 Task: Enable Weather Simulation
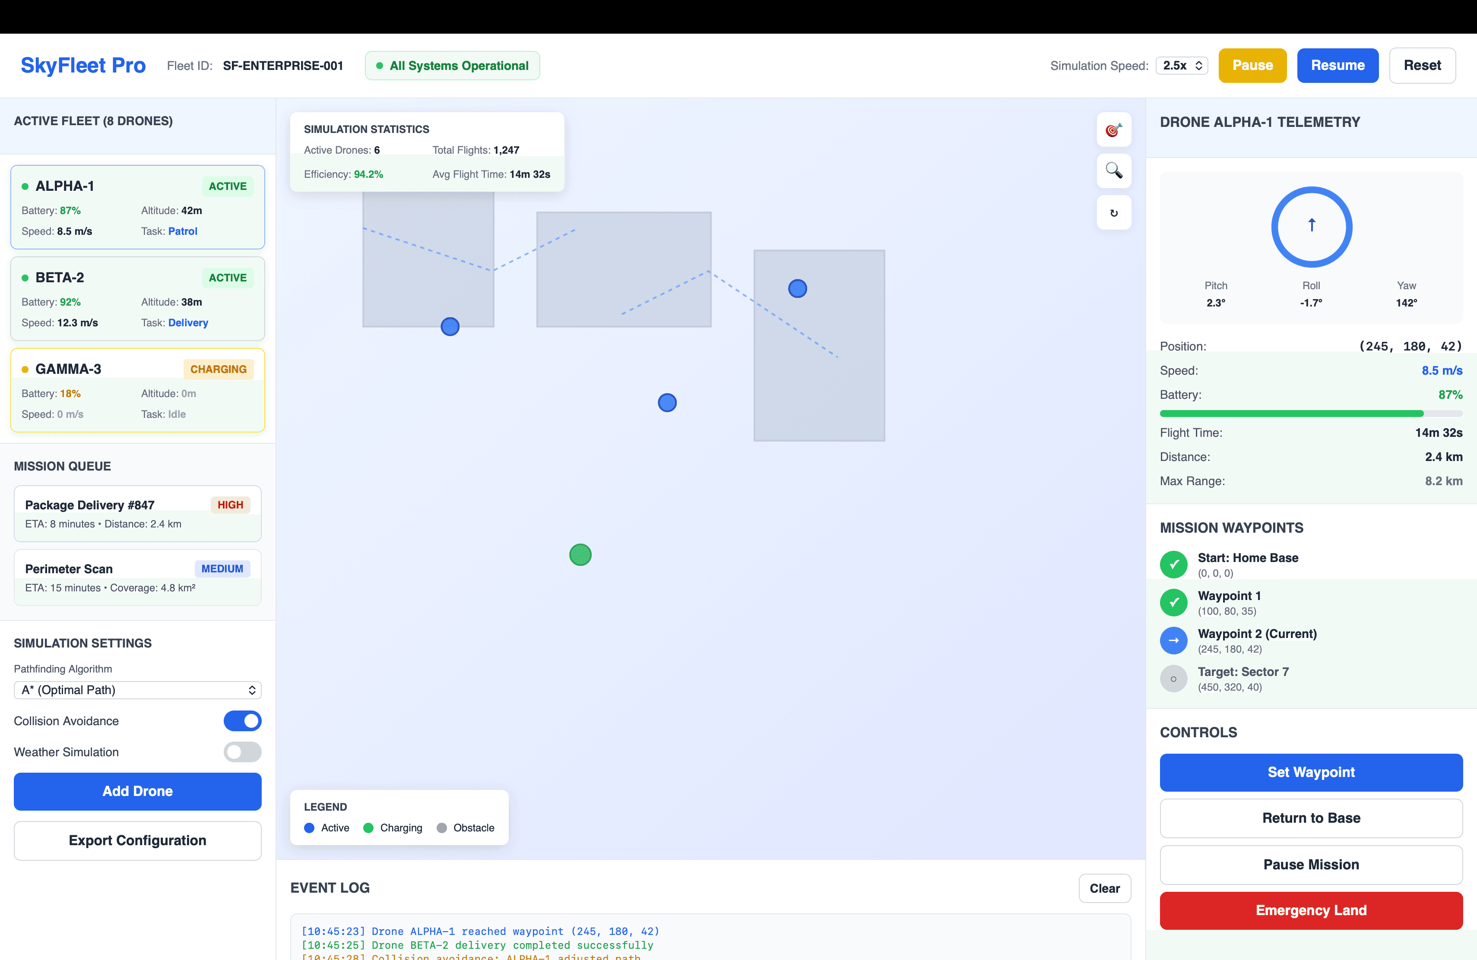242,752
